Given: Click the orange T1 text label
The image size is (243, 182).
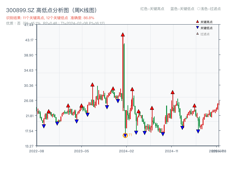Looking at the screenshot, I should click(130, 135).
